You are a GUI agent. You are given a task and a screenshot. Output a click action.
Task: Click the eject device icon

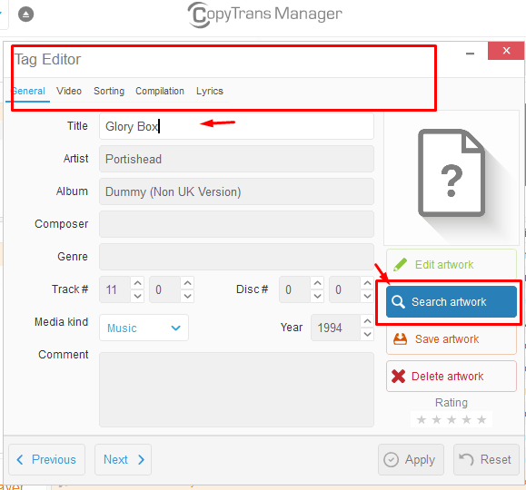click(x=25, y=15)
